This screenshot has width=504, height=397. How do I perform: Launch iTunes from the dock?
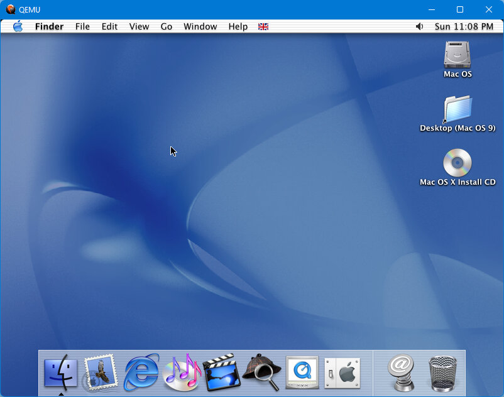point(181,373)
